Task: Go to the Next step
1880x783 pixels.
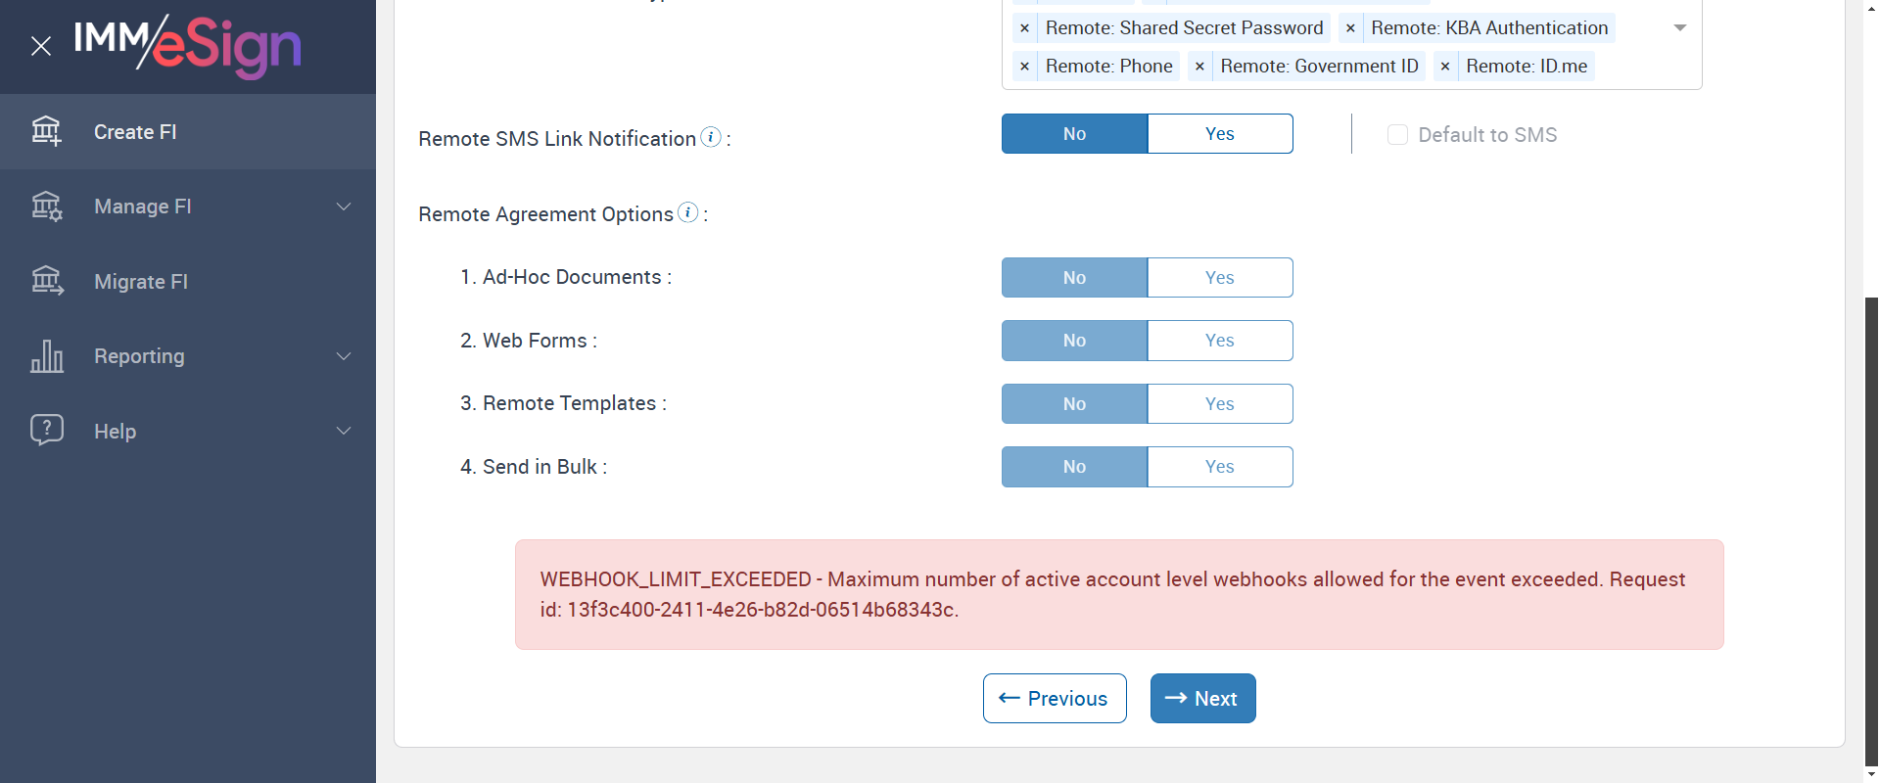Action: point(1202,698)
